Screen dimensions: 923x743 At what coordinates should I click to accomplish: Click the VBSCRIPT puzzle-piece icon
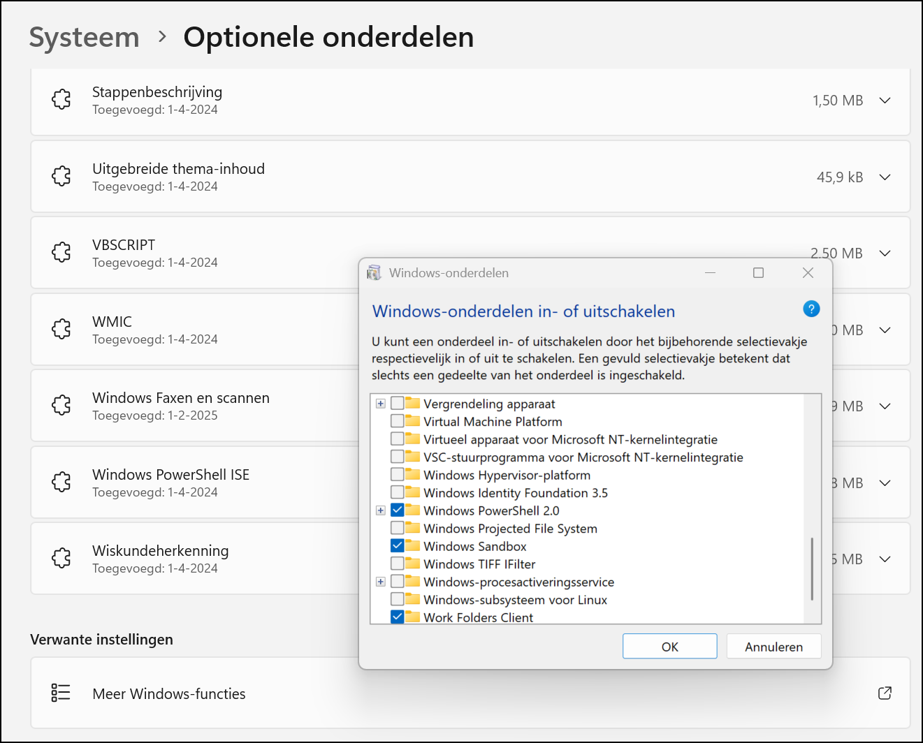point(61,252)
